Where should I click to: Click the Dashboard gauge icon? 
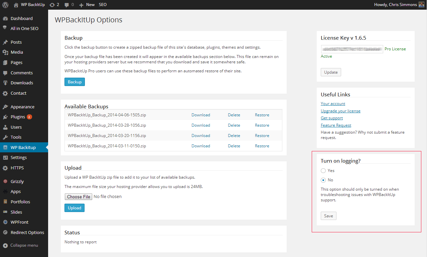pyautogui.click(x=5, y=18)
